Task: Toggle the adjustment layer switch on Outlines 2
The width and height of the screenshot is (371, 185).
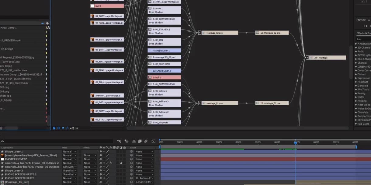Action: 121,163
